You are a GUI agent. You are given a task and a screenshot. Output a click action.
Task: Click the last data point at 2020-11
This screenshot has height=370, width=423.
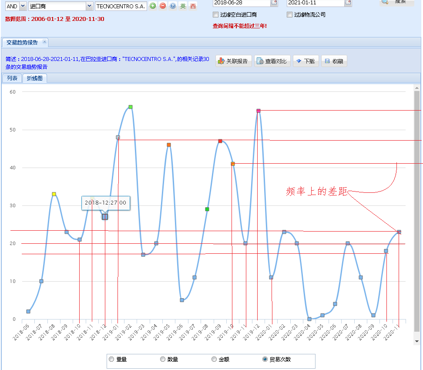point(399,232)
